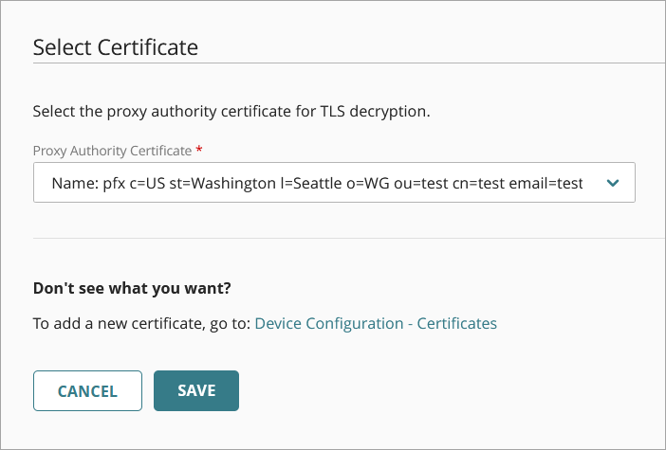Click 'st=Washington' in the certificate field
Screen dimensions: 666x450
(231, 183)
